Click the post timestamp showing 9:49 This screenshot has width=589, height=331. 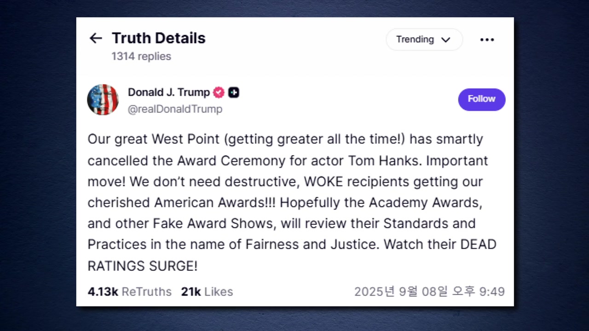tap(429, 291)
